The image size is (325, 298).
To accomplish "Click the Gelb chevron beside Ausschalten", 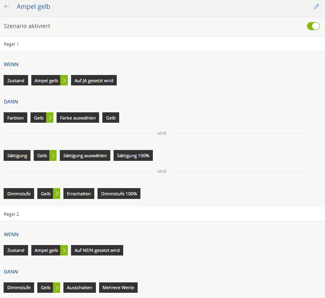I will click(57, 288).
